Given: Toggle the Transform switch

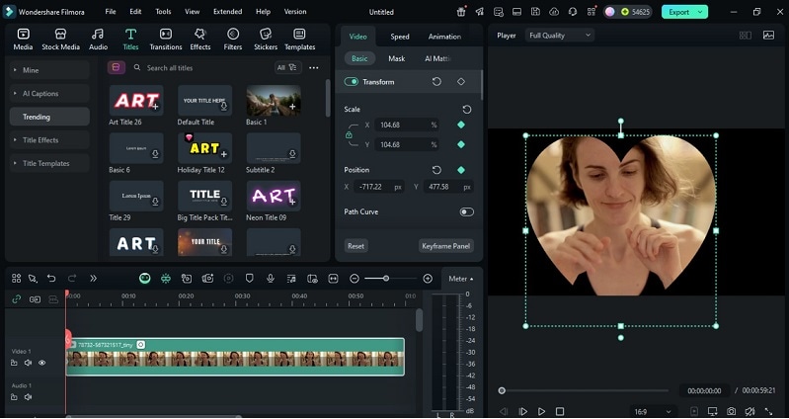Looking at the screenshot, I should (352, 82).
